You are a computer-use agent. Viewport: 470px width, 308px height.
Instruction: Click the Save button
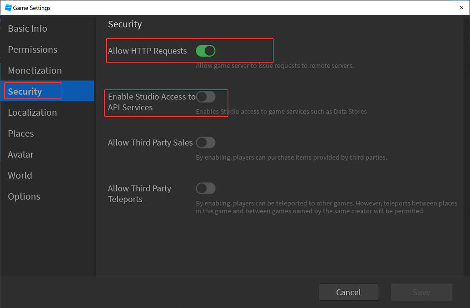(421, 292)
